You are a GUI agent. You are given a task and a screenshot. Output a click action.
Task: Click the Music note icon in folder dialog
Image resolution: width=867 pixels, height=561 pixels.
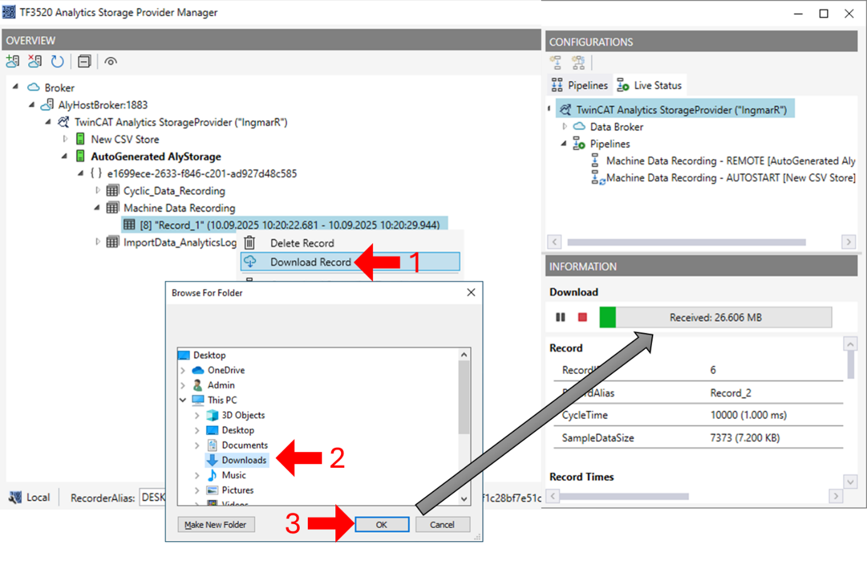coord(212,475)
